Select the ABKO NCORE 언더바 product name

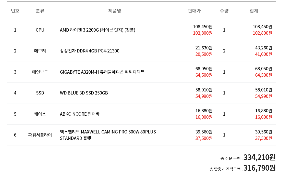(80, 114)
